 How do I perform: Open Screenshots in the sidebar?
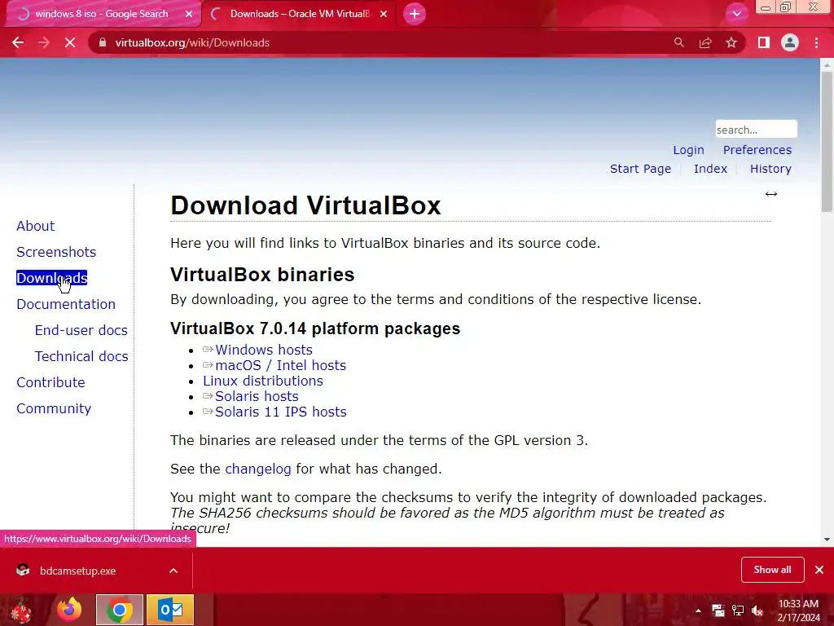(56, 252)
